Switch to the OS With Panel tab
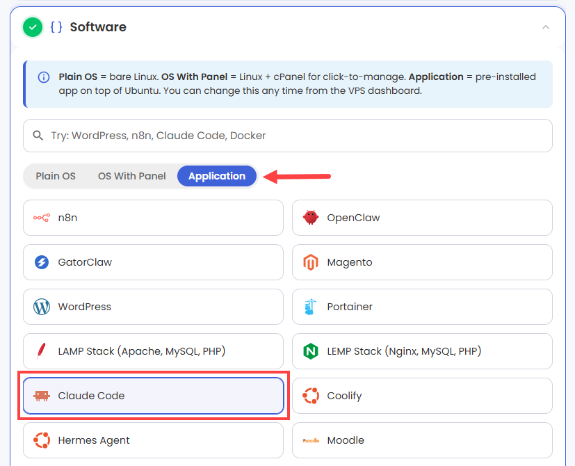Viewport: 575px width, 466px height. coord(131,176)
